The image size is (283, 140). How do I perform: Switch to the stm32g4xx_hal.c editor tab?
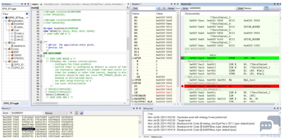coord(52,4)
